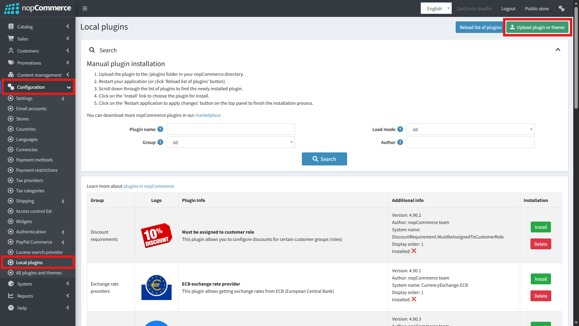Click the Group help icon

[x=160, y=142]
